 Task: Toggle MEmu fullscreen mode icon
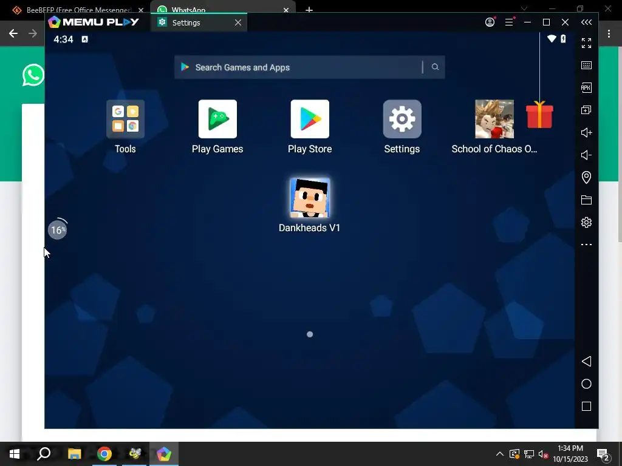pos(586,43)
